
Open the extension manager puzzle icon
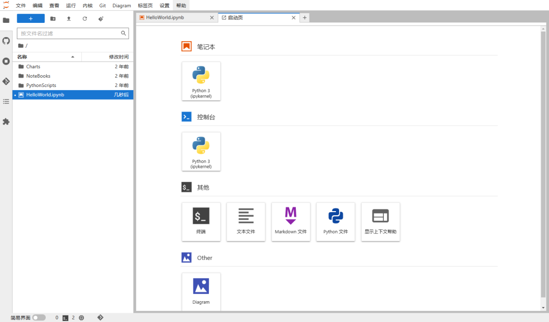(x=6, y=122)
